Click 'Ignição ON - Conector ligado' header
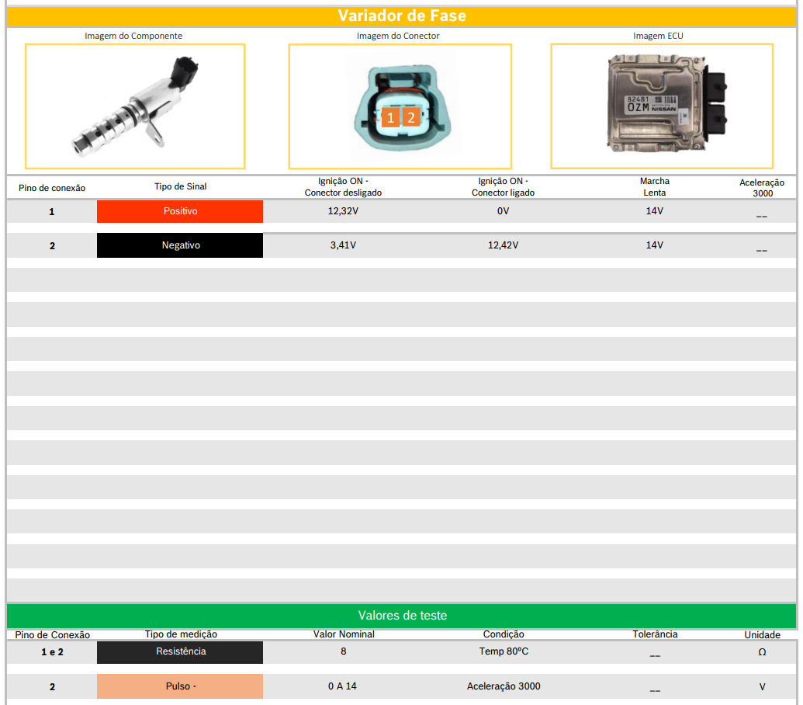The image size is (803, 705). tap(503, 187)
